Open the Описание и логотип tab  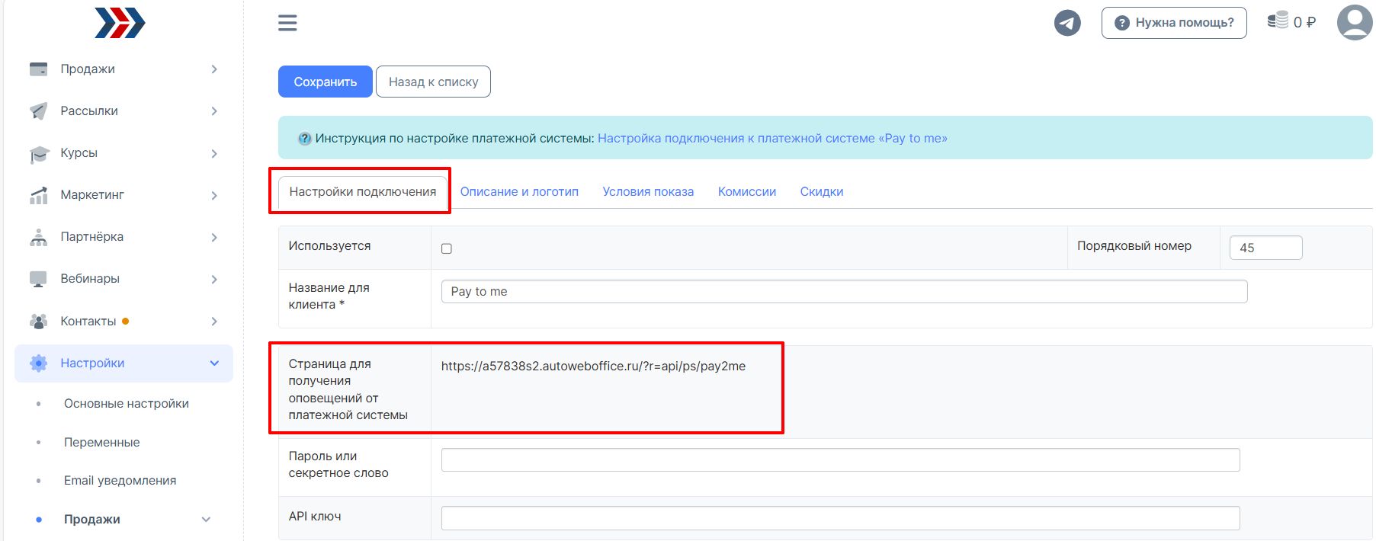click(x=519, y=192)
